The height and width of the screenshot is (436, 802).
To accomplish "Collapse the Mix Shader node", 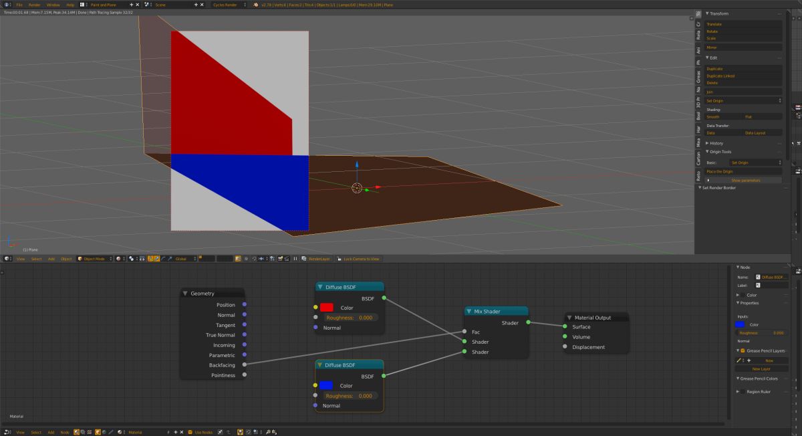I will pyautogui.click(x=469, y=311).
